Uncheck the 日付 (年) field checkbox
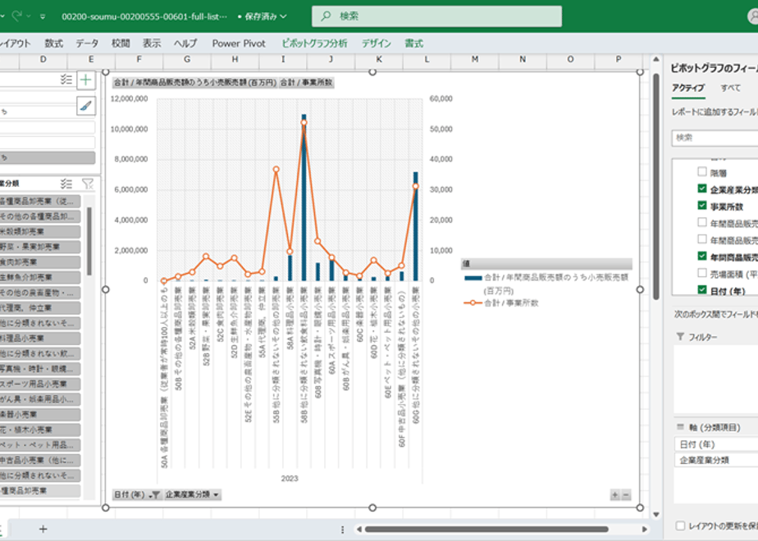Screen dimensions: 758x541 tap(702, 290)
